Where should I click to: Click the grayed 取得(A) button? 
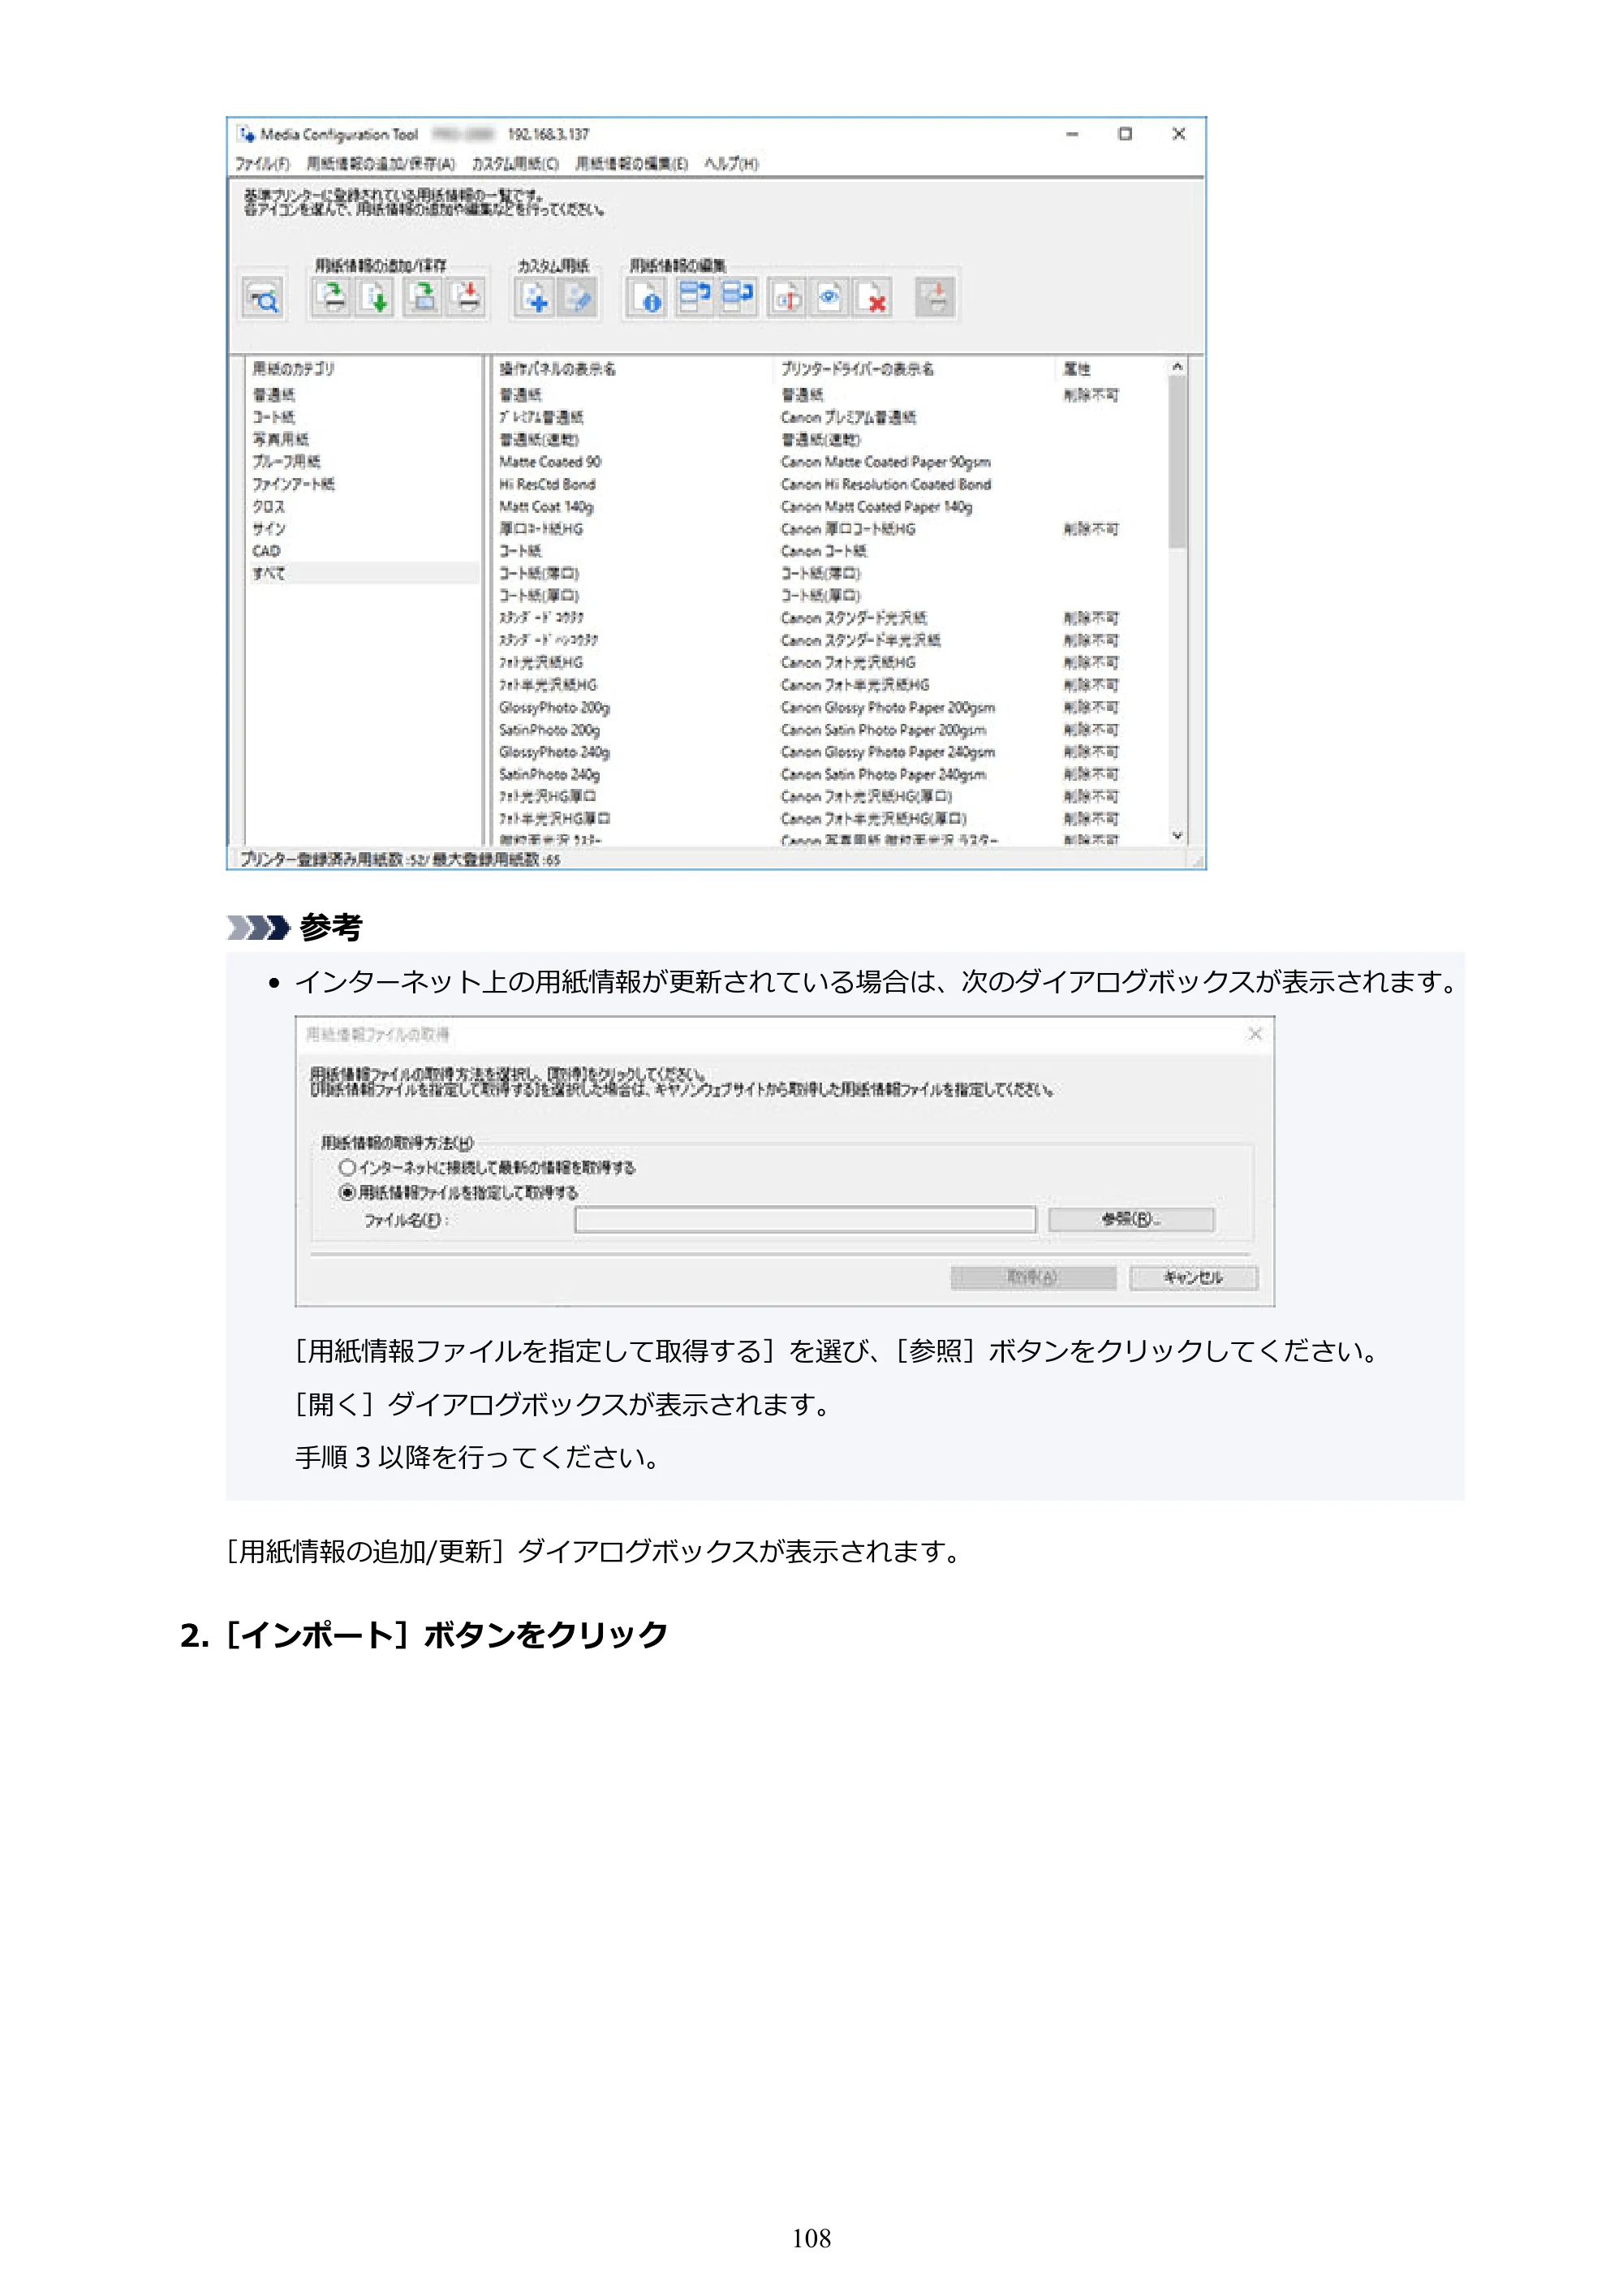pyautogui.click(x=1033, y=1277)
